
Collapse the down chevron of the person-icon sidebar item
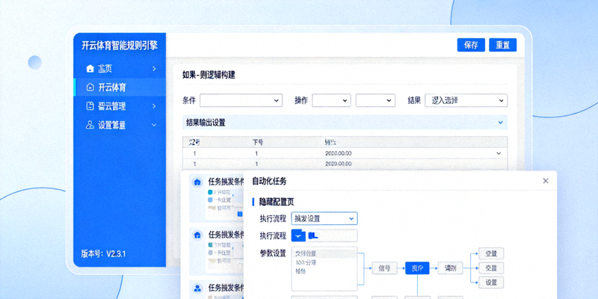pos(154,125)
